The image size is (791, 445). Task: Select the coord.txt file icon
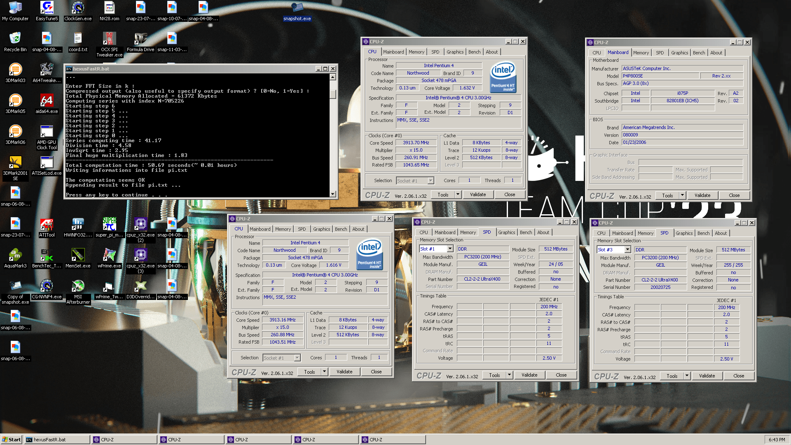pyautogui.click(x=78, y=42)
